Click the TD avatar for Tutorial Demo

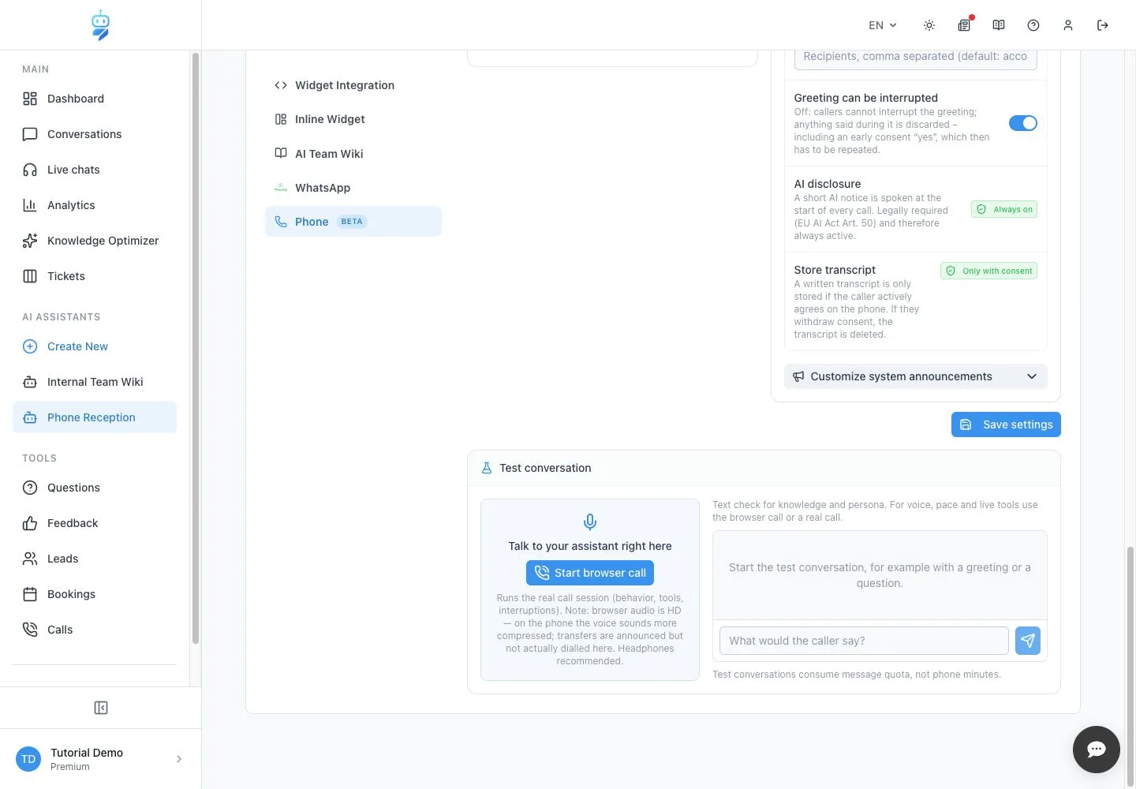pyautogui.click(x=28, y=759)
